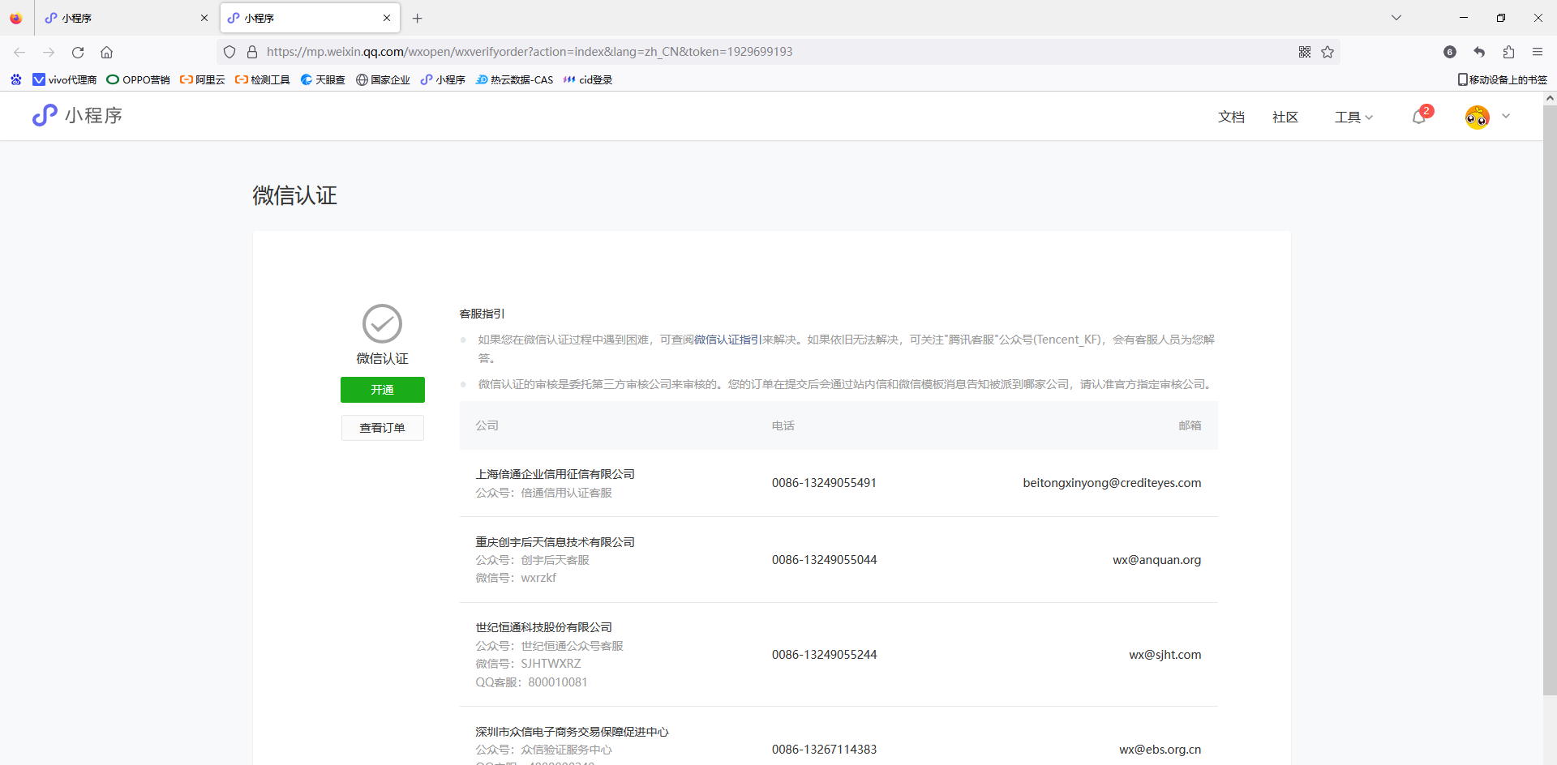Open the OPPO营销 bookmark
The image size is (1557, 765).
coord(138,79)
